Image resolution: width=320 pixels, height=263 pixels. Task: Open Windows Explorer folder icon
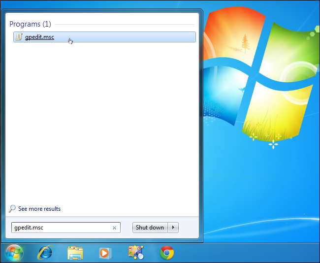tap(75, 253)
